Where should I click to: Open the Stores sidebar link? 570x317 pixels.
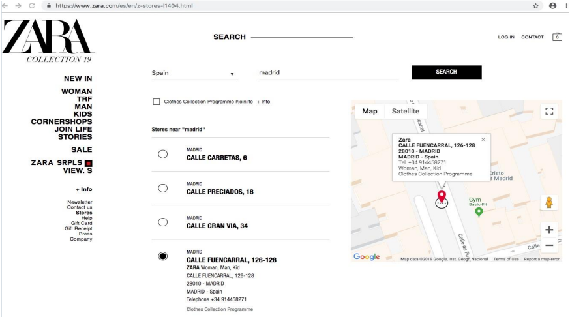pyautogui.click(x=84, y=212)
